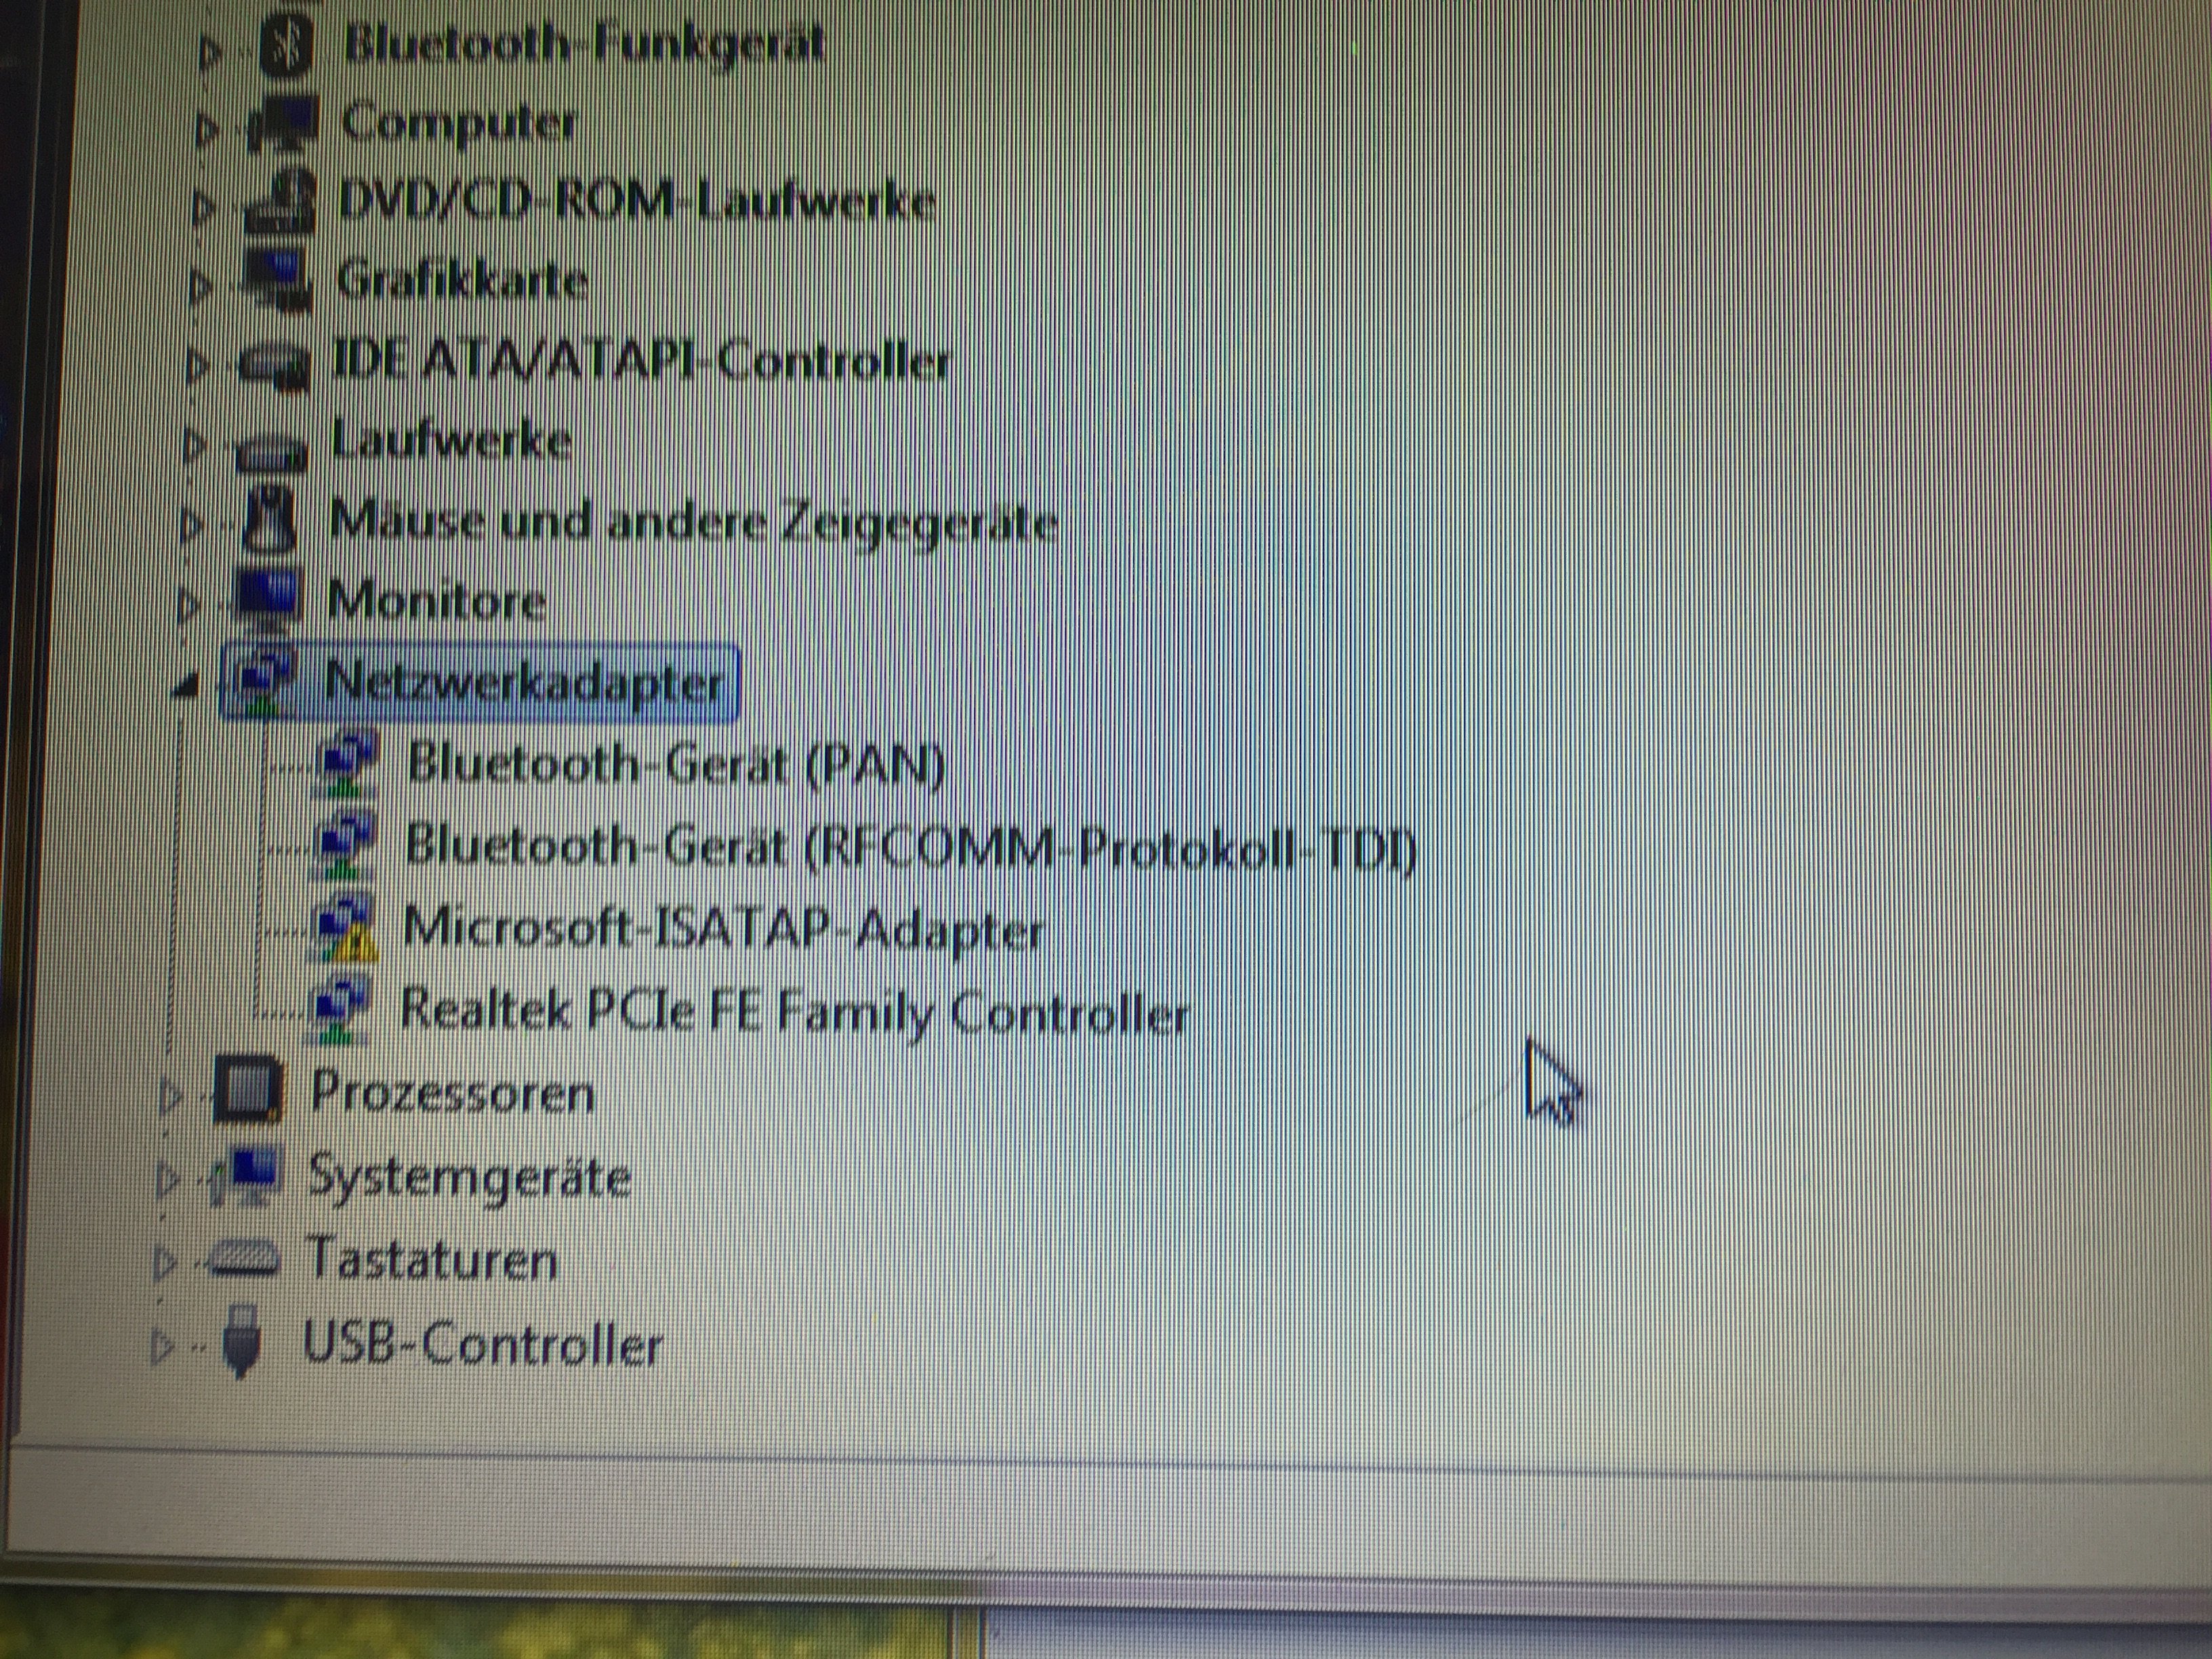Screen dimensions: 2212x1659
Task: Click the DVD/CD-ROM-Laufwerke drive icon
Action: pos(282,202)
